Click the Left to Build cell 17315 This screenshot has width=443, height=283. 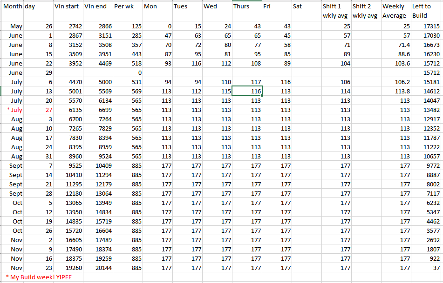tap(426, 26)
